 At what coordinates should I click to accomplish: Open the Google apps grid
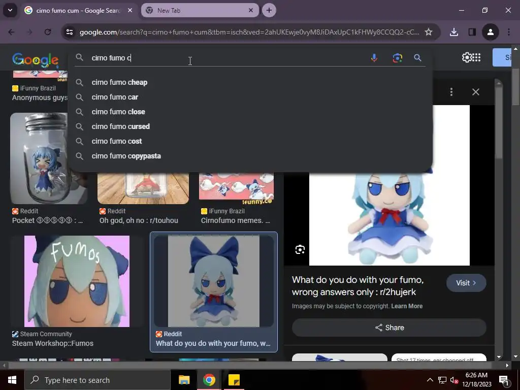(x=476, y=57)
